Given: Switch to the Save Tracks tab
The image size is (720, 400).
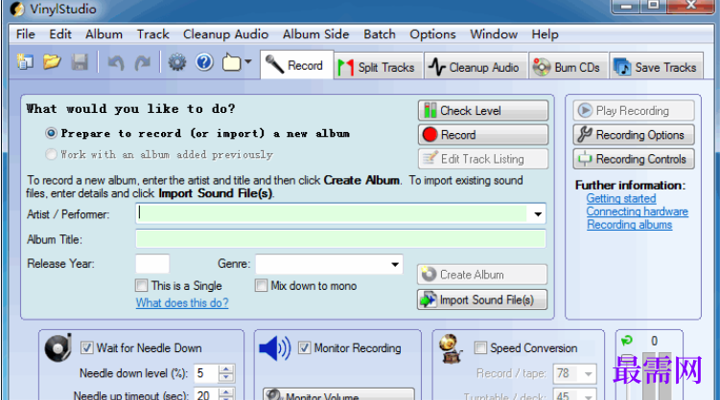Looking at the screenshot, I should (656, 67).
